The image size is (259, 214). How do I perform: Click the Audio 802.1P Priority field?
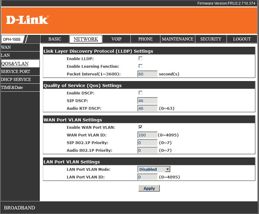147,150
